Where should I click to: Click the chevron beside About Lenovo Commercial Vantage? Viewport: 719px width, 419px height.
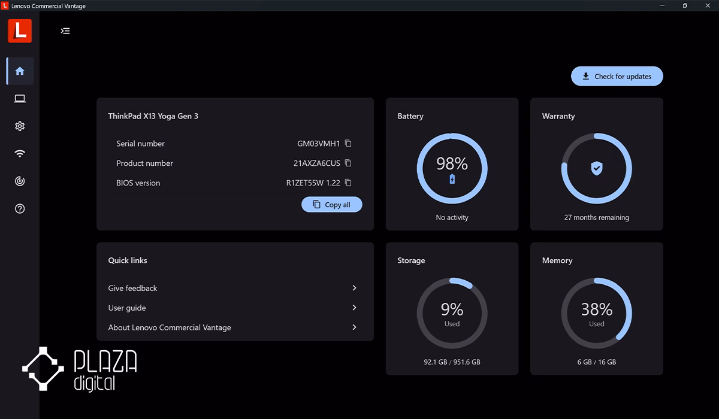tap(354, 327)
